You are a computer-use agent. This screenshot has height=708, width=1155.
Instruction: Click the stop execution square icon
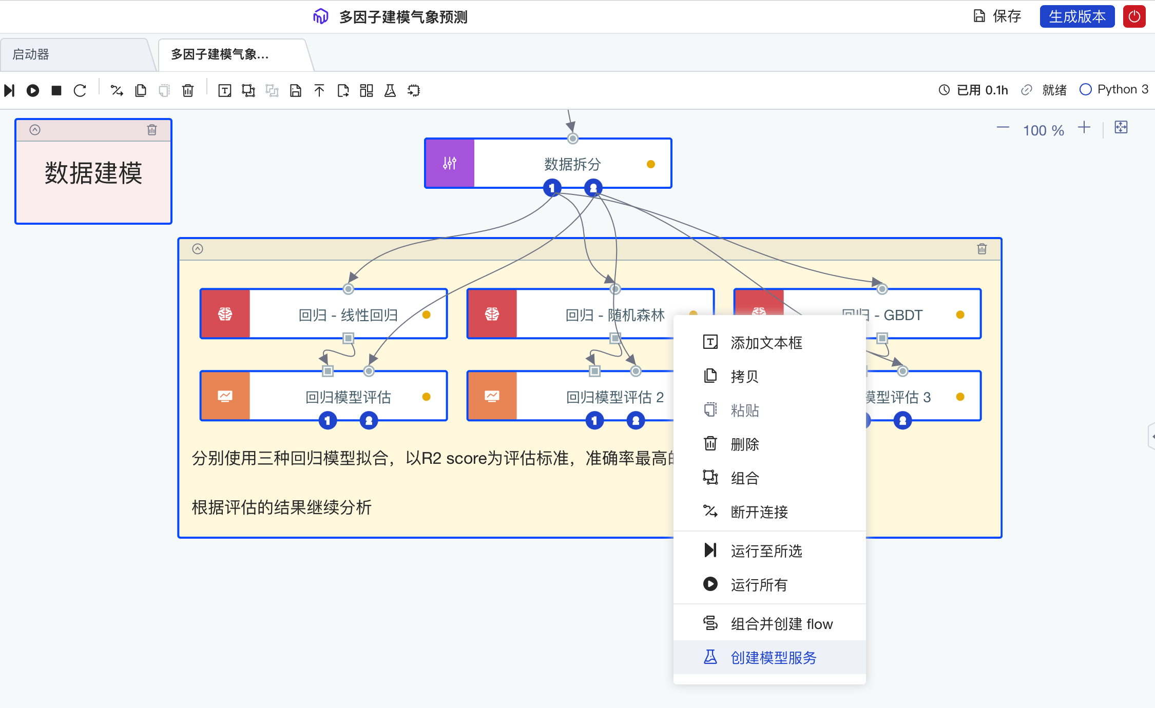(x=56, y=91)
